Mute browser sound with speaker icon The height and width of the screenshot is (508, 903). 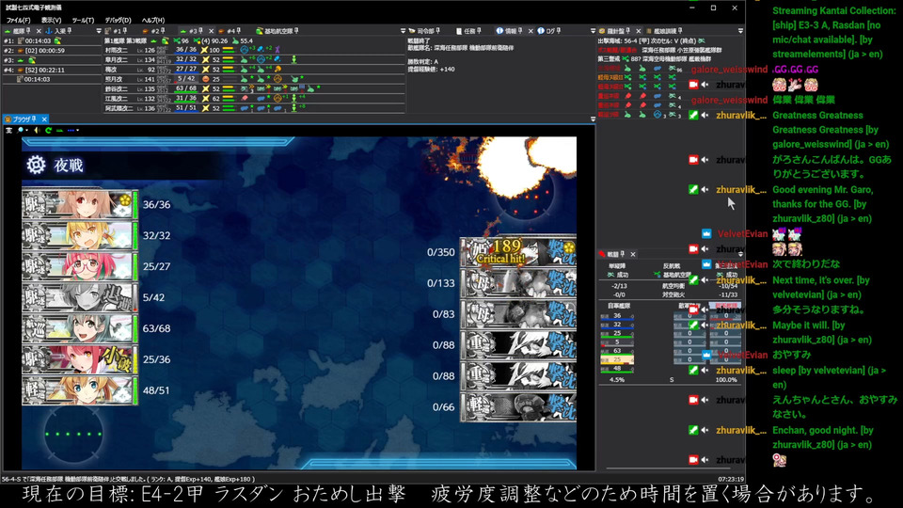pyautogui.click(x=37, y=131)
